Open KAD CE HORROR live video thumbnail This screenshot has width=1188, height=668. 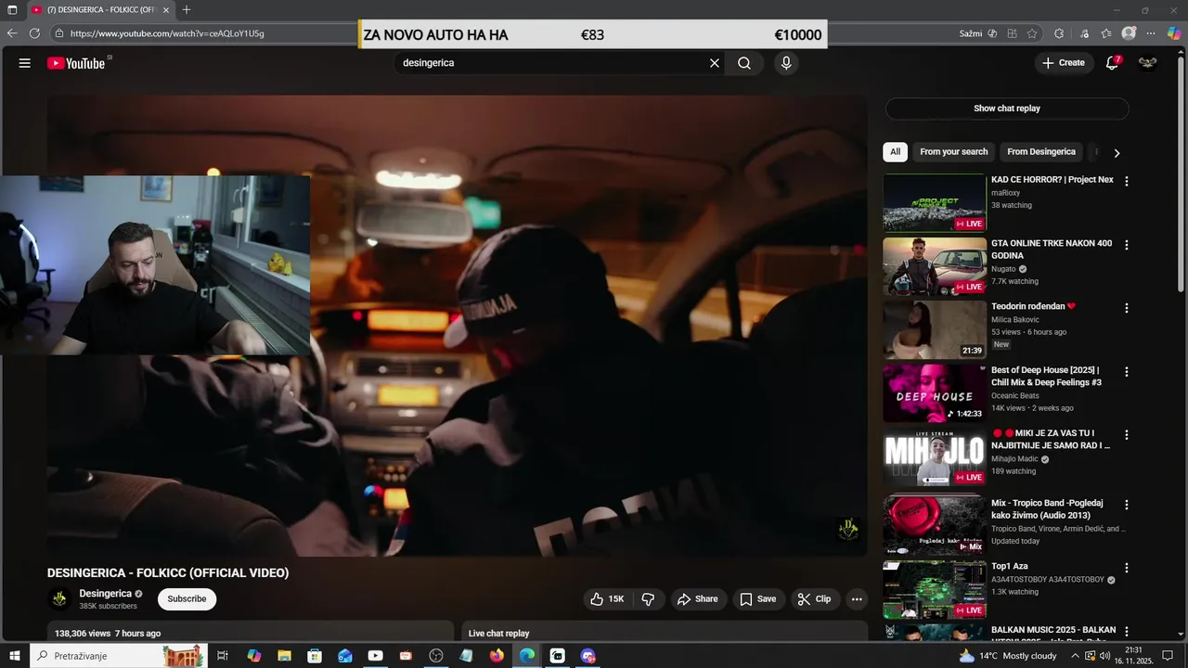[x=935, y=202]
